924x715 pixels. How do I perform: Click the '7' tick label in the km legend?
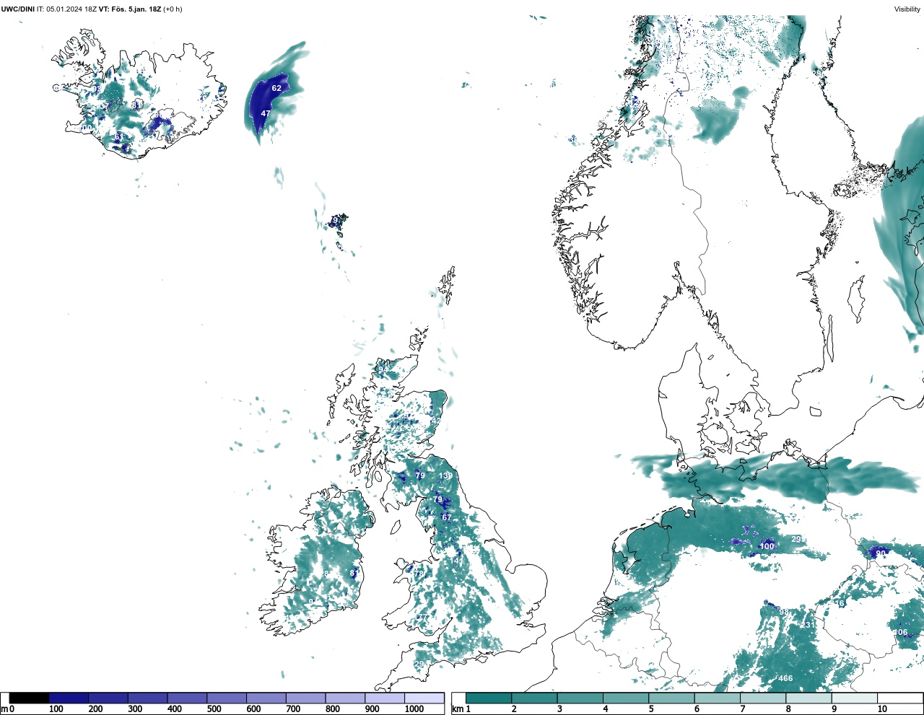[x=743, y=709]
